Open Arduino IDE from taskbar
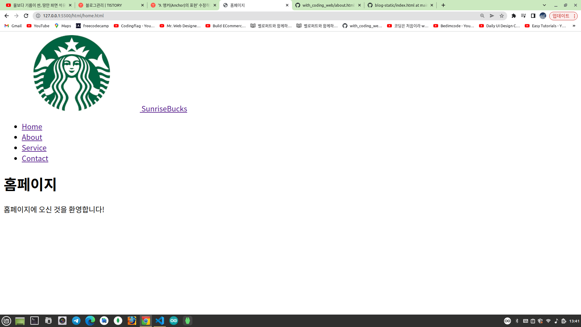 (174, 321)
